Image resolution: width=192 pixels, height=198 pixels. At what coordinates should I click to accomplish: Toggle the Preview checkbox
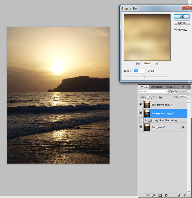pos(175,30)
